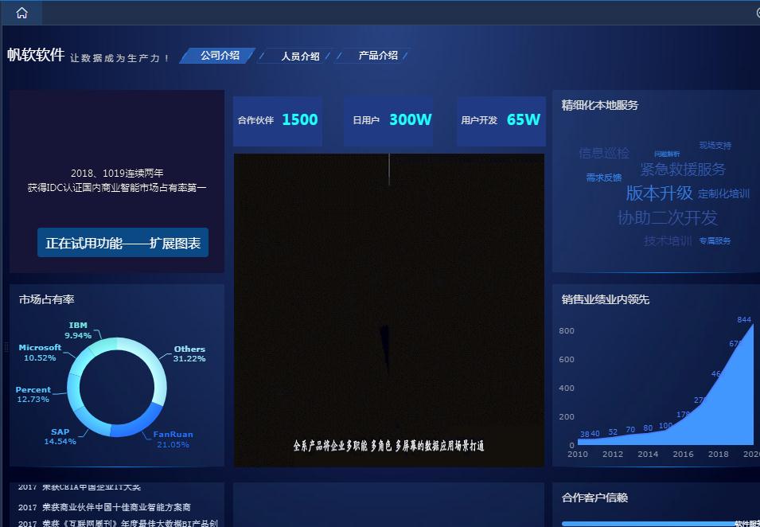Select the 日用户 300W indicator card

388,119
